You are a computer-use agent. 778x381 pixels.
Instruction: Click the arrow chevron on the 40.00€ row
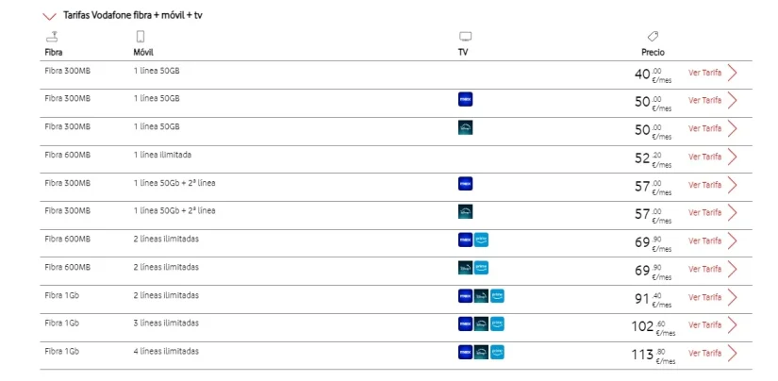point(732,73)
